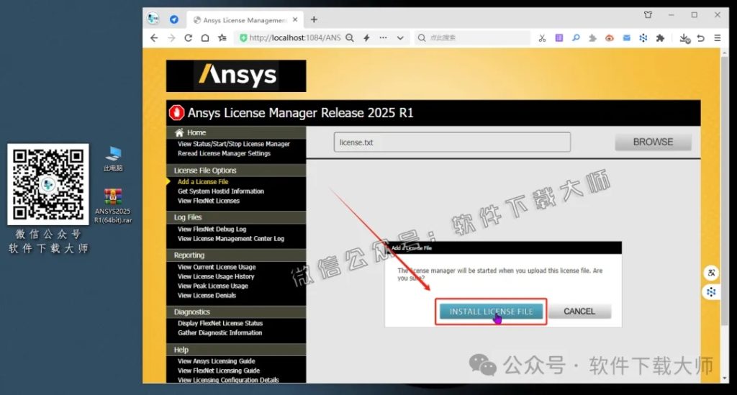
Task: Click Reread License Manager Settings
Action: click(224, 153)
